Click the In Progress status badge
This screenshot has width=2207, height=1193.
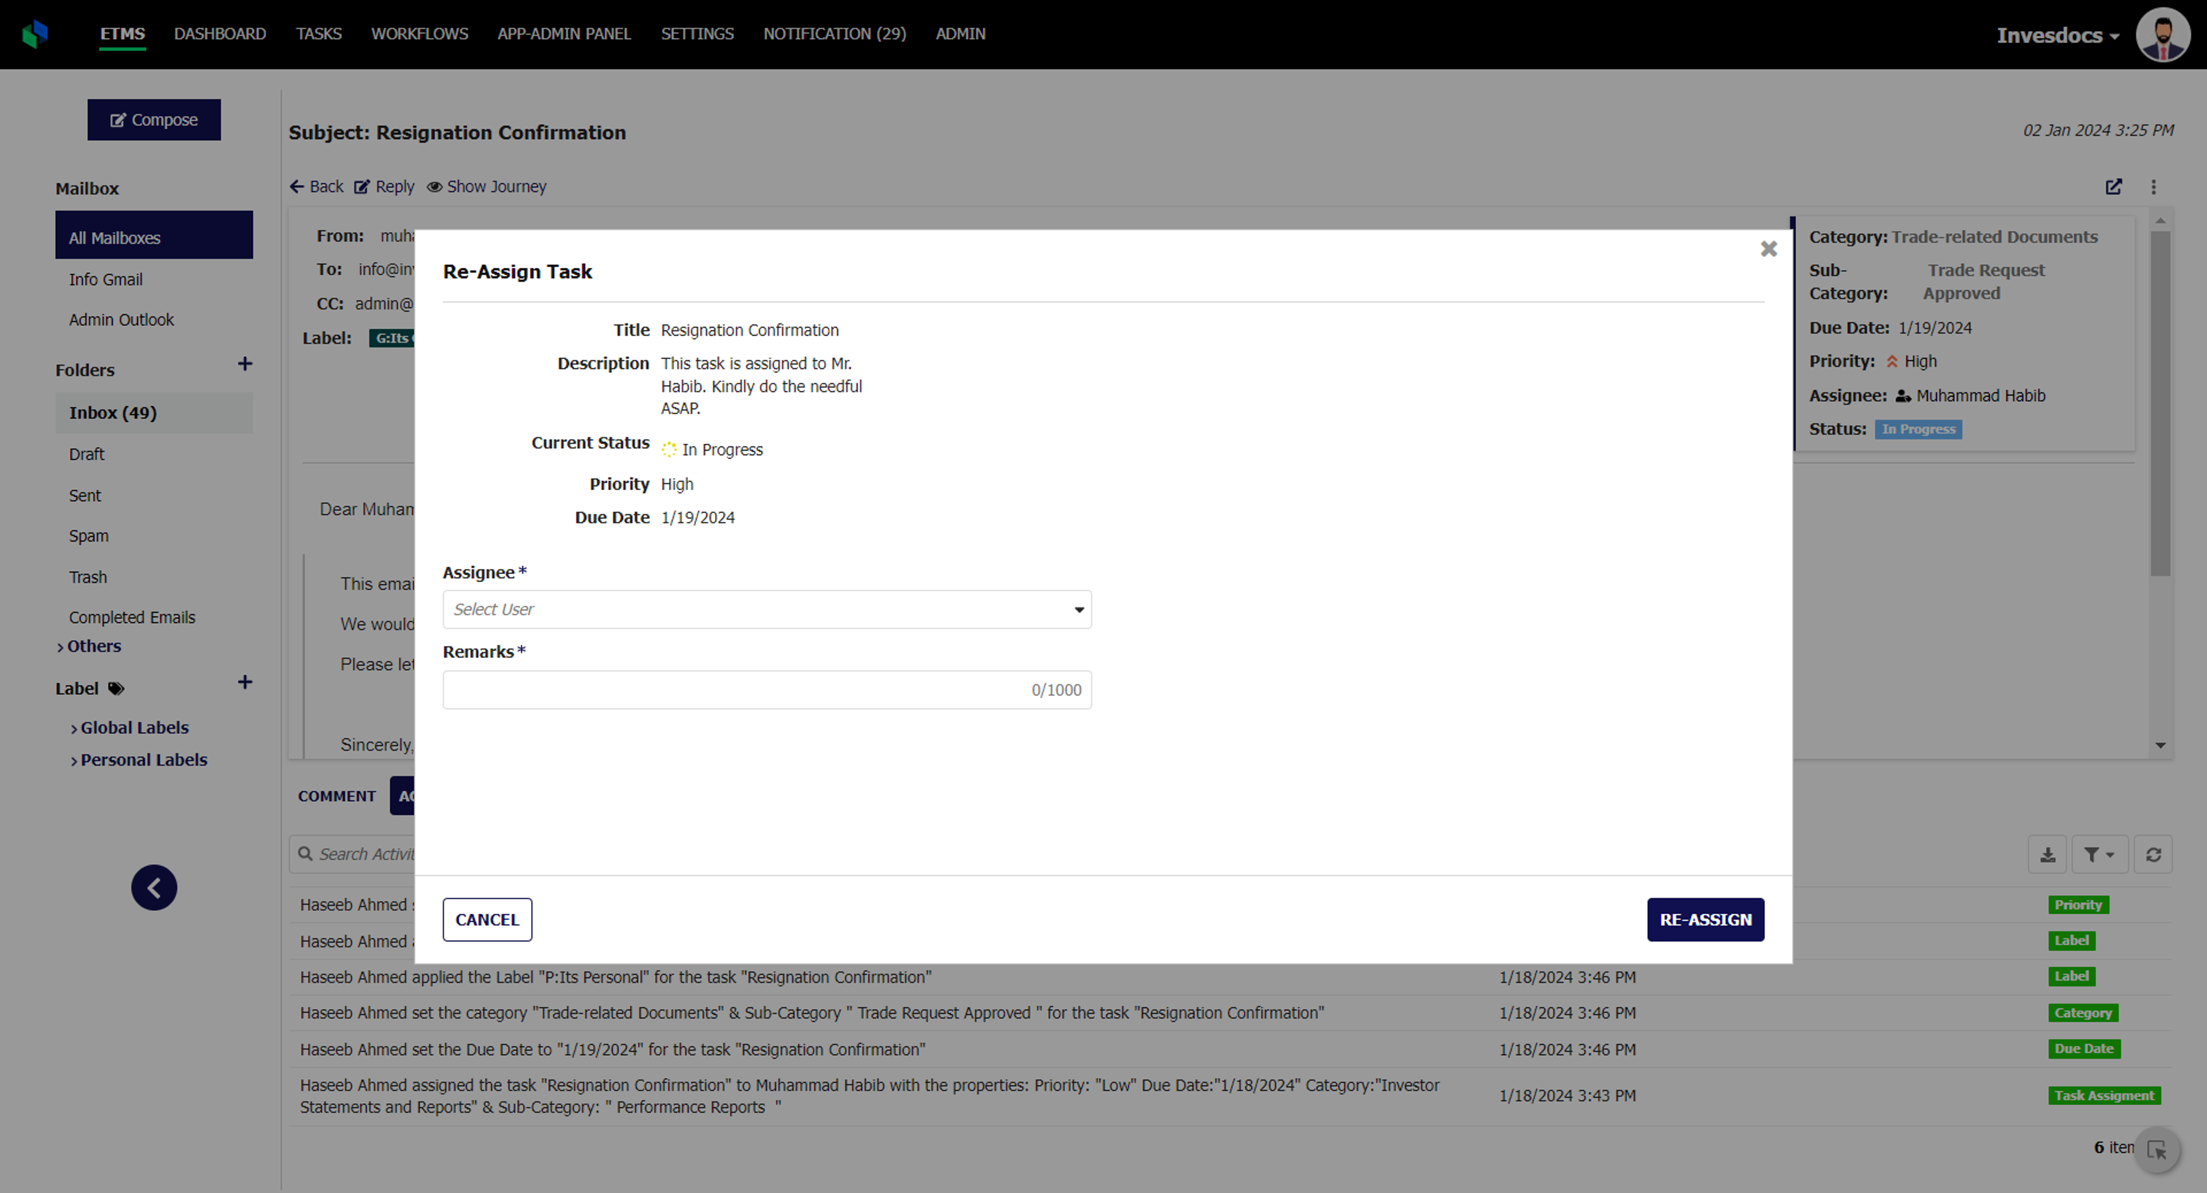click(x=1918, y=429)
